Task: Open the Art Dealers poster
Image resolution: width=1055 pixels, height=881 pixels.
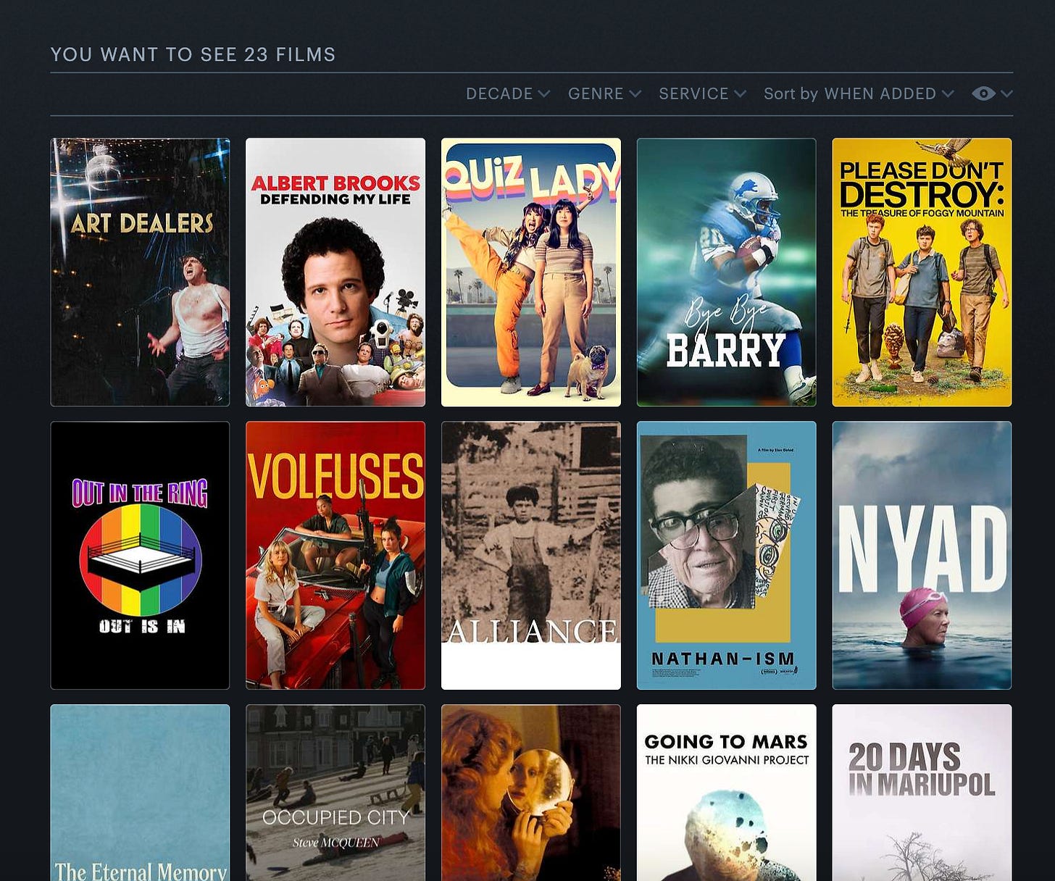Action: (140, 272)
